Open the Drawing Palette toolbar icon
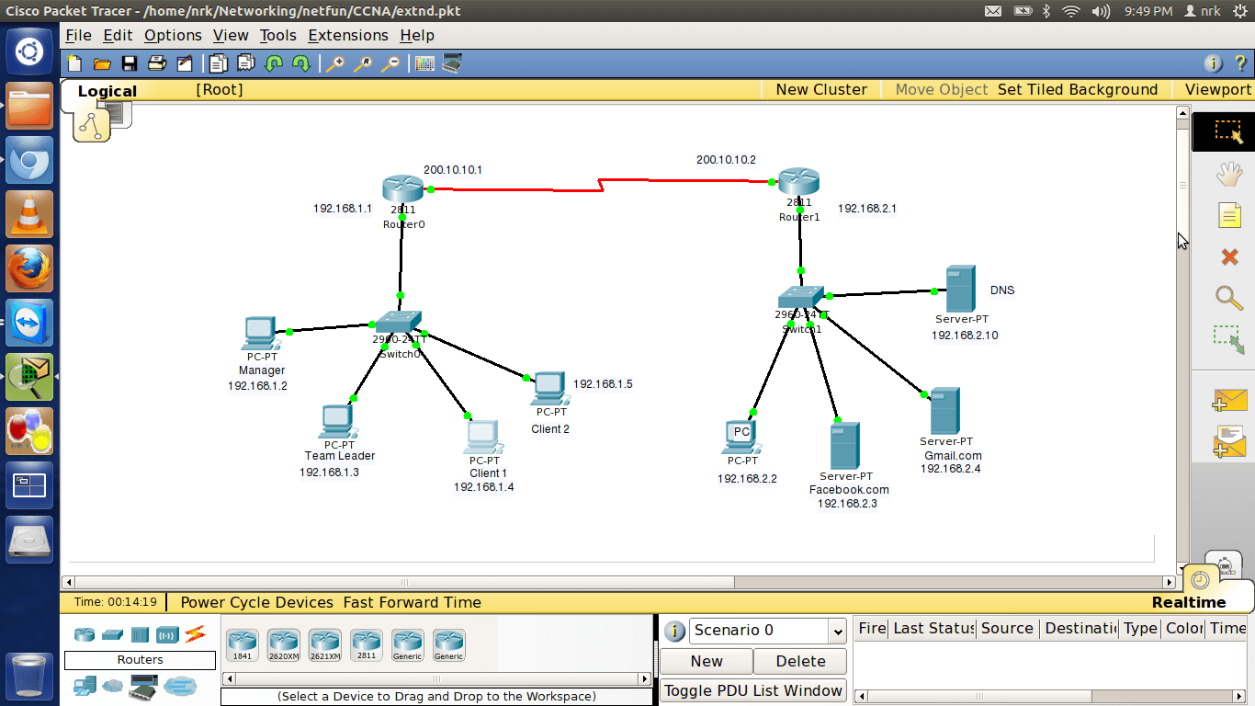 (x=424, y=63)
